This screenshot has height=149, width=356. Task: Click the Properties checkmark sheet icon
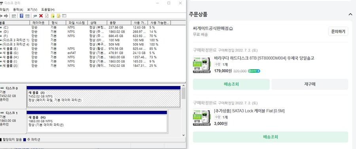[x=47, y=16]
